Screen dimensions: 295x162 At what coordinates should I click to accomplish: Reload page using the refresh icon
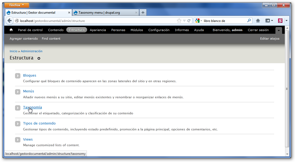tap(189, 21)
